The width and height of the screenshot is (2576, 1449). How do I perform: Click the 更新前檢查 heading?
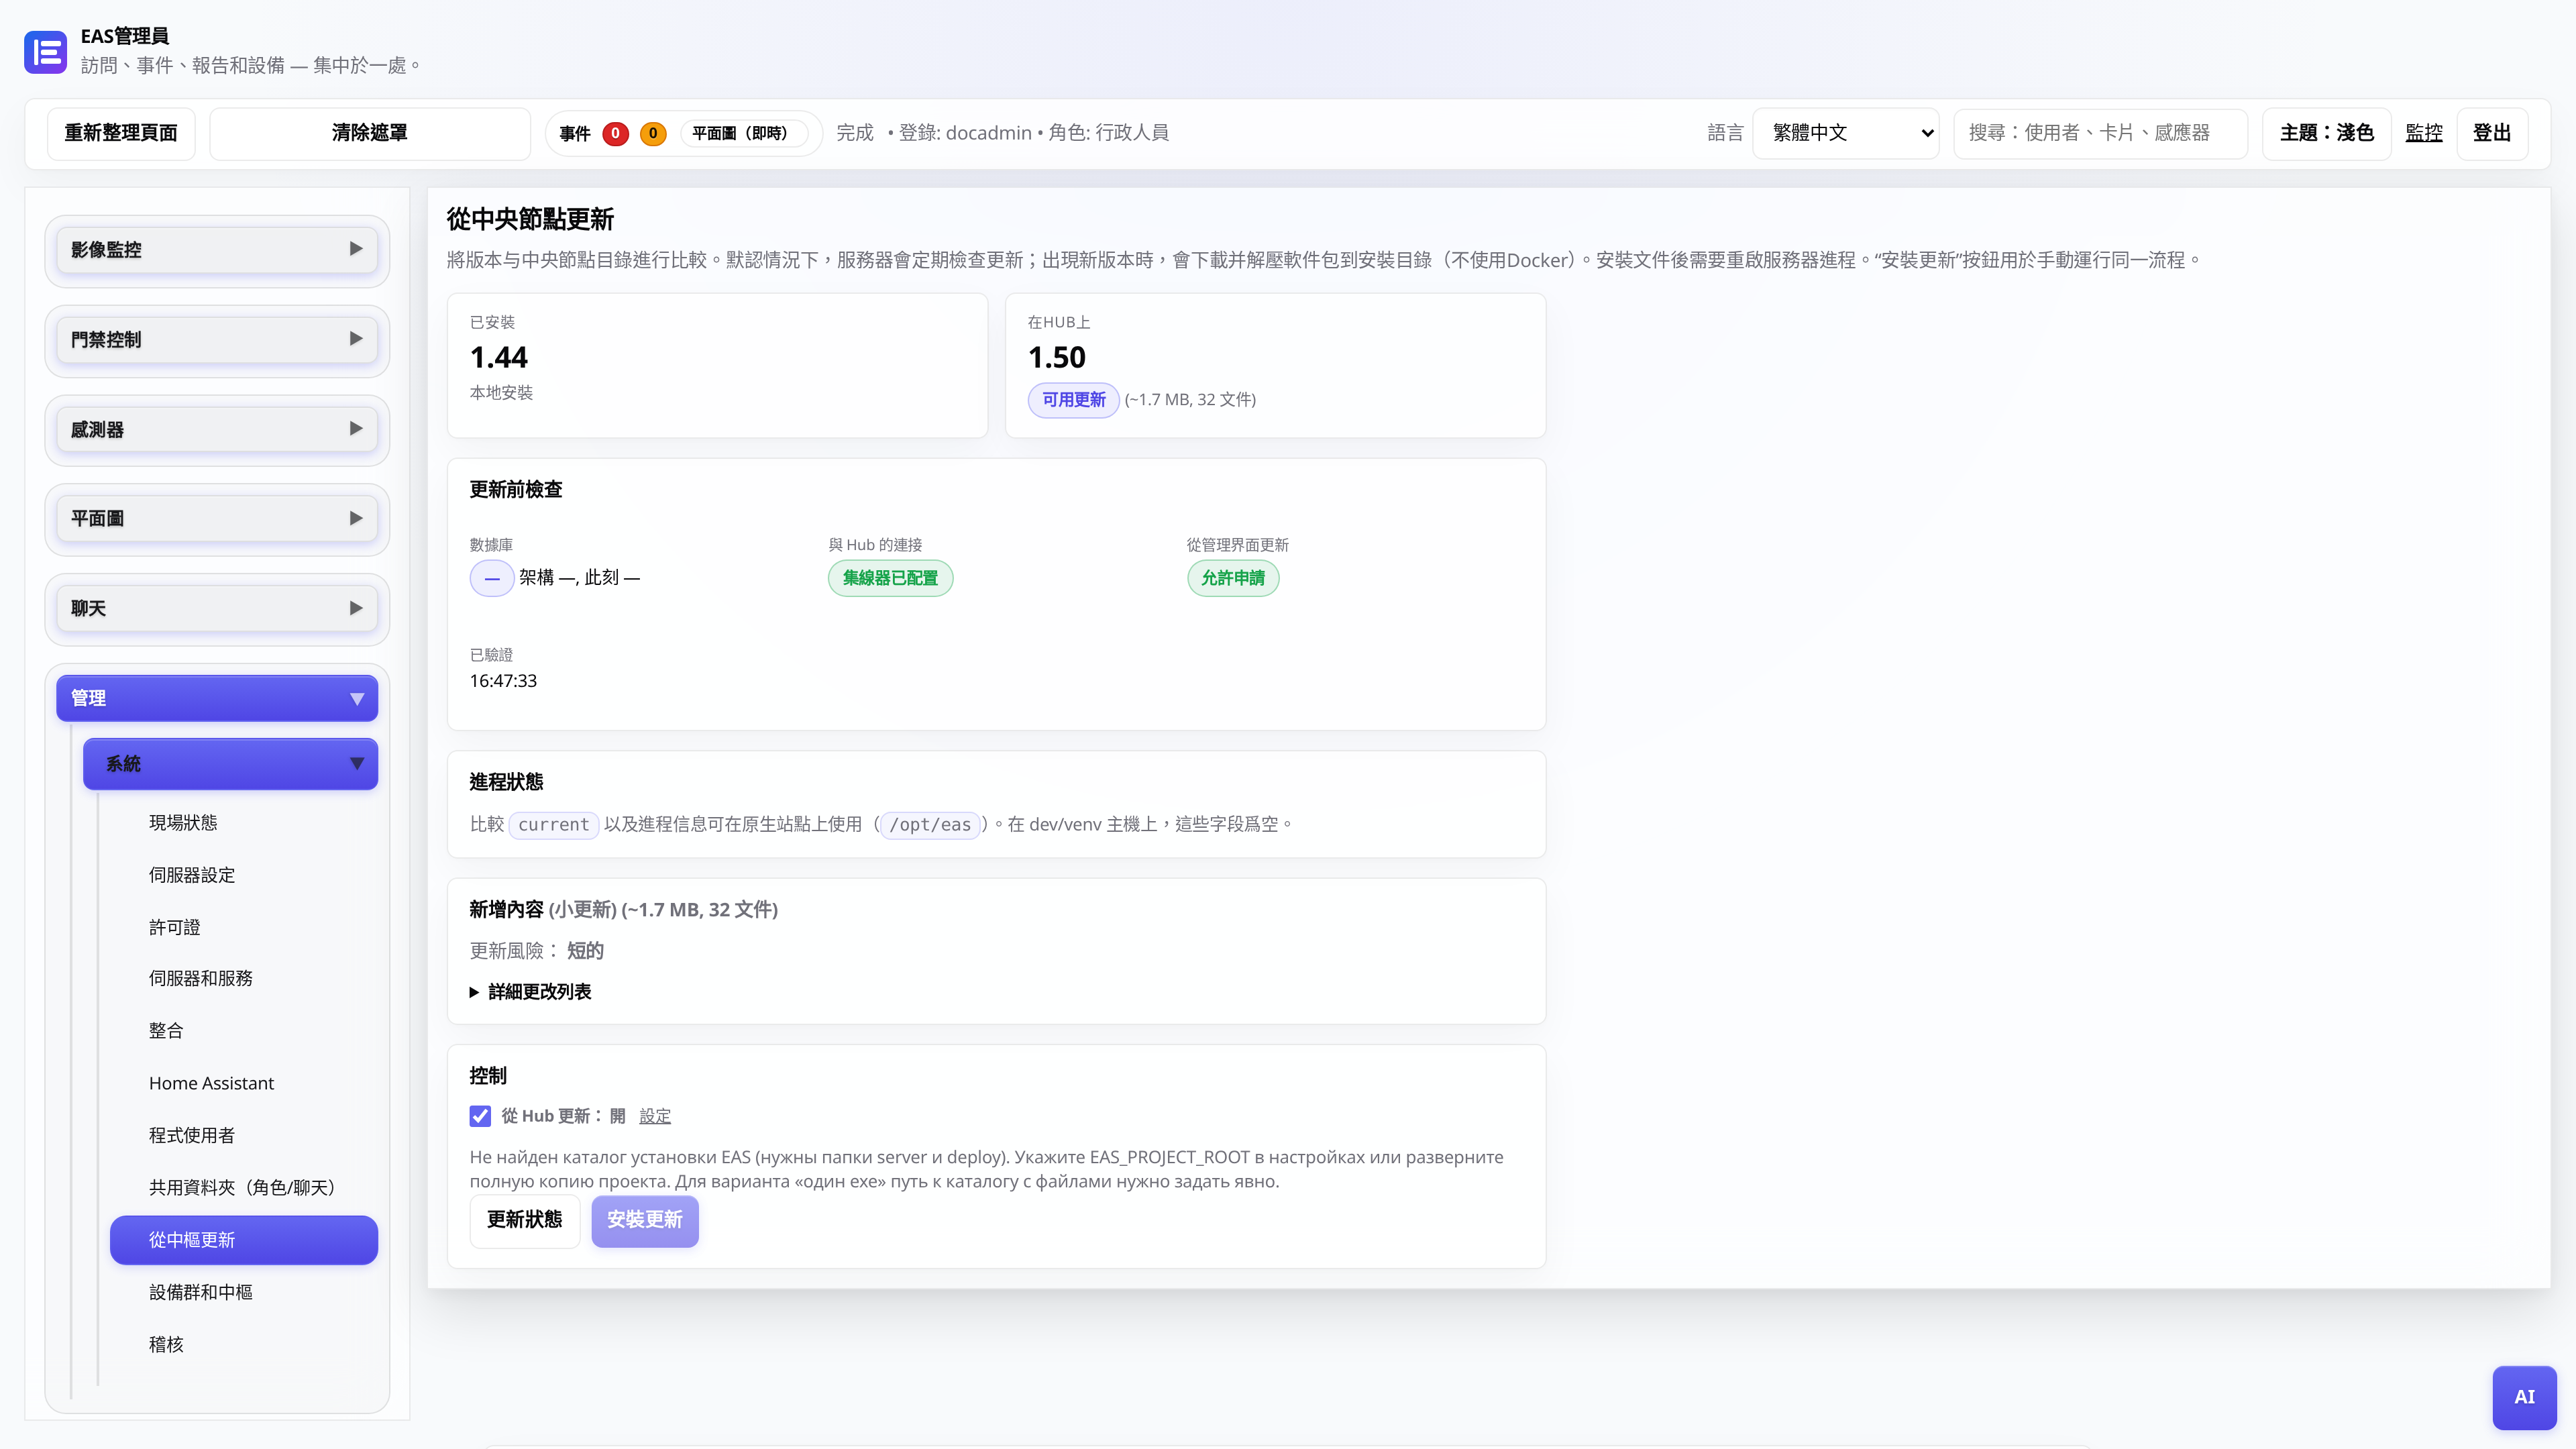(516, 489)
